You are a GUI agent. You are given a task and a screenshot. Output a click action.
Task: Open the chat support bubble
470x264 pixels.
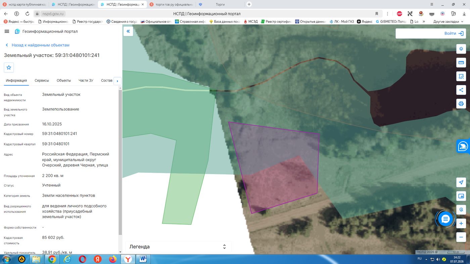click(x=445, y=219)
